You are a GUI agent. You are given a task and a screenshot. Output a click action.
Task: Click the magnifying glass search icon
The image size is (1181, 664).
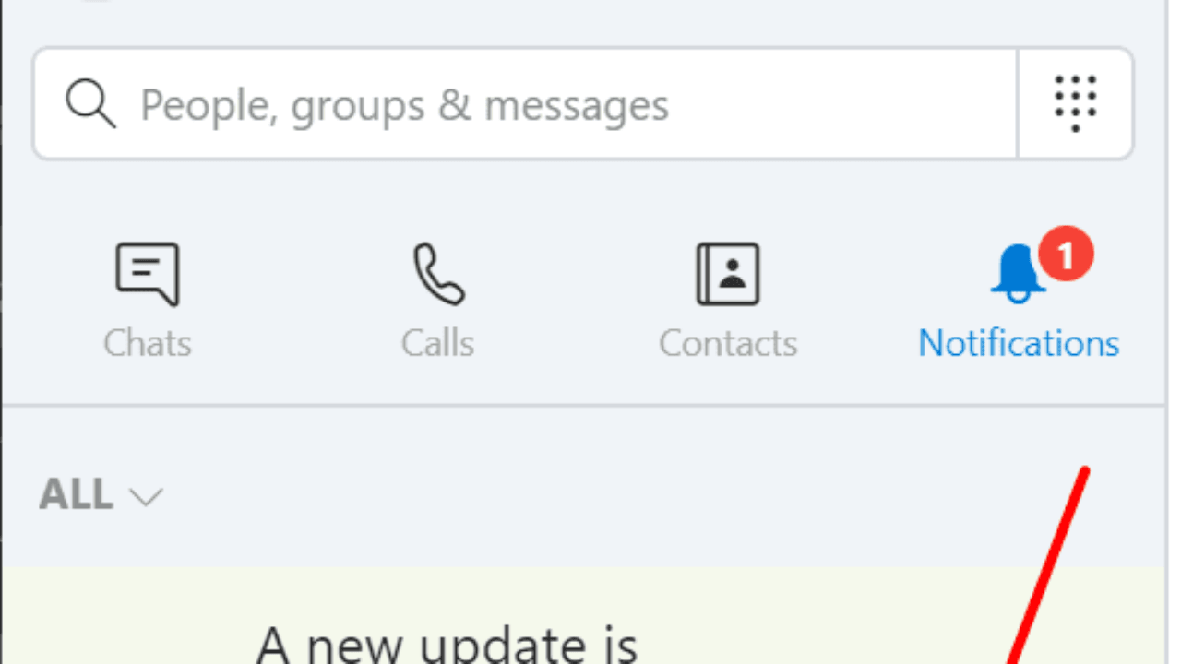[90, 104]
